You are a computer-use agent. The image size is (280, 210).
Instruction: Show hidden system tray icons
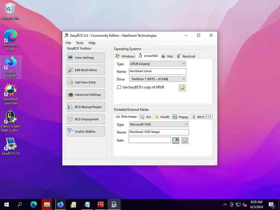pyautogui.click(x=225, y=205)
